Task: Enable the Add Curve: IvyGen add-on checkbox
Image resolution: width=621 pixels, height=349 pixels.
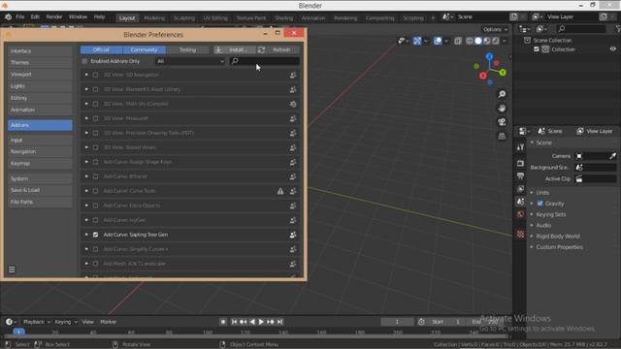Action: pos(95,220)
